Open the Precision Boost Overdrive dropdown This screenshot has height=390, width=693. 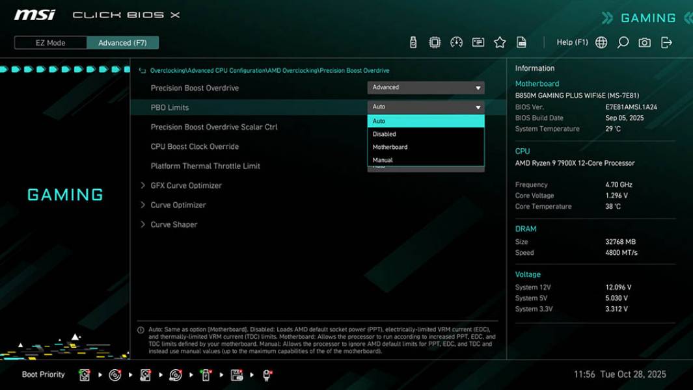426,87
